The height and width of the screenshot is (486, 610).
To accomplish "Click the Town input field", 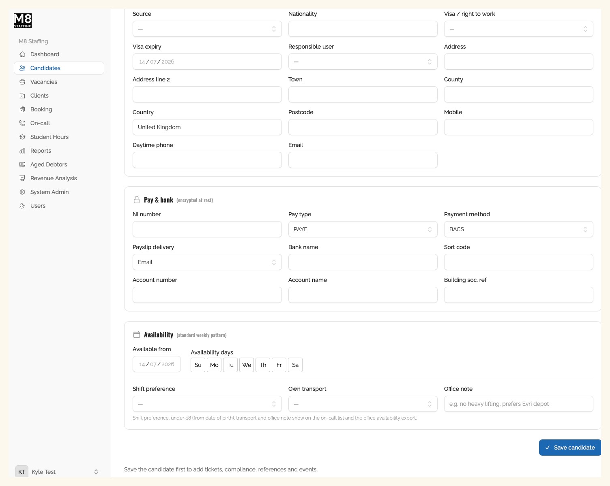I will [363, 94].
